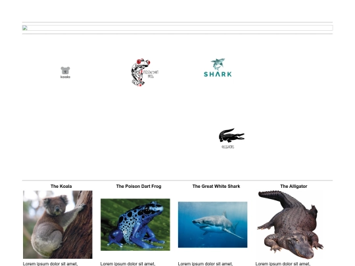Open the koala on tree photo
Image resolution: width=355 pixels, height=266 pixels.
point(58,225)
